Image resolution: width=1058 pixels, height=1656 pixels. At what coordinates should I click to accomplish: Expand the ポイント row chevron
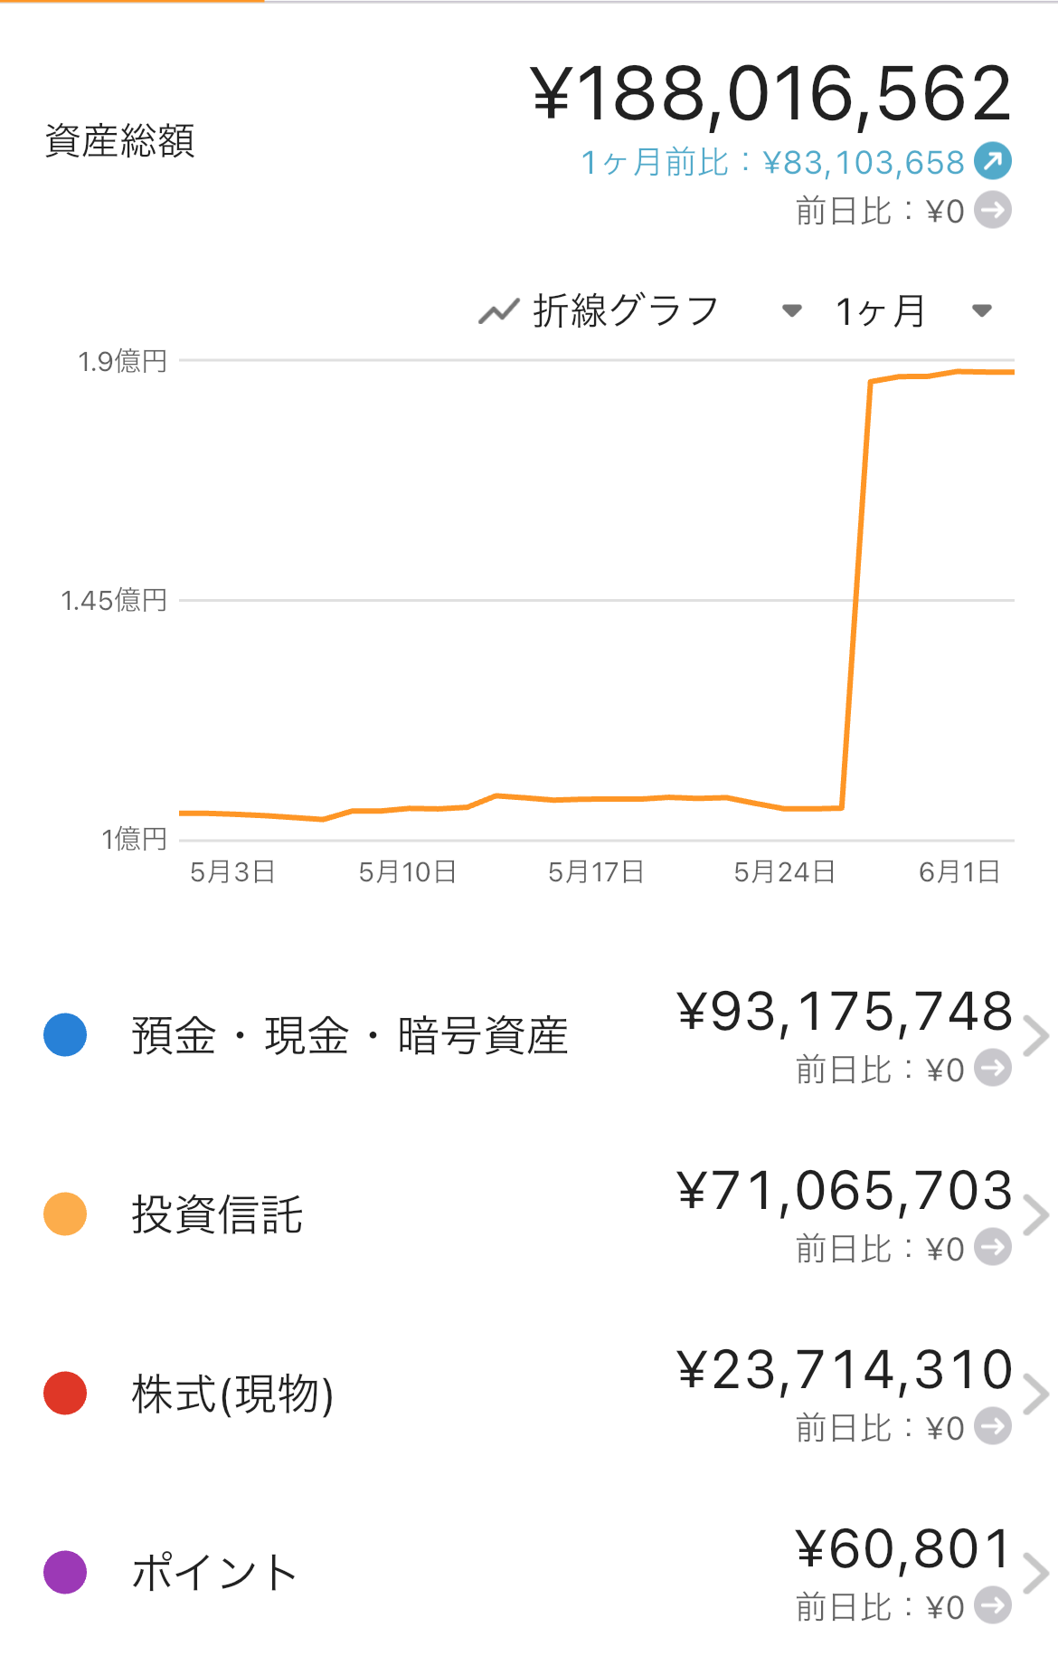(x=1036, y=1574)
